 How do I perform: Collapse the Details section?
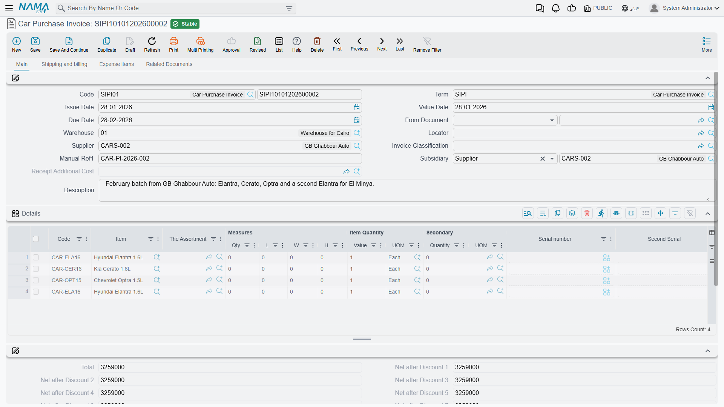pos(708,214)
